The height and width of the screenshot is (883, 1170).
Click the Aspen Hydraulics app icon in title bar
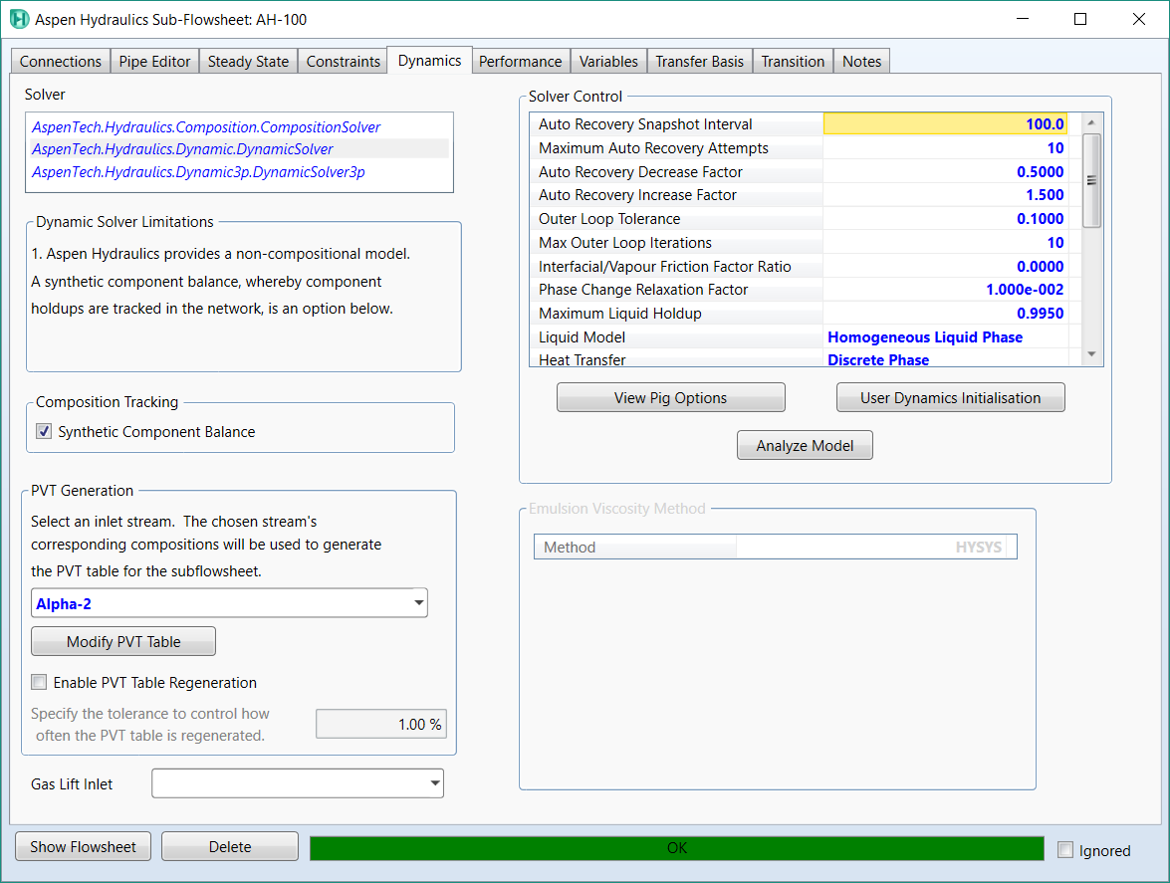pyautogui.click(x=18, y=19)
